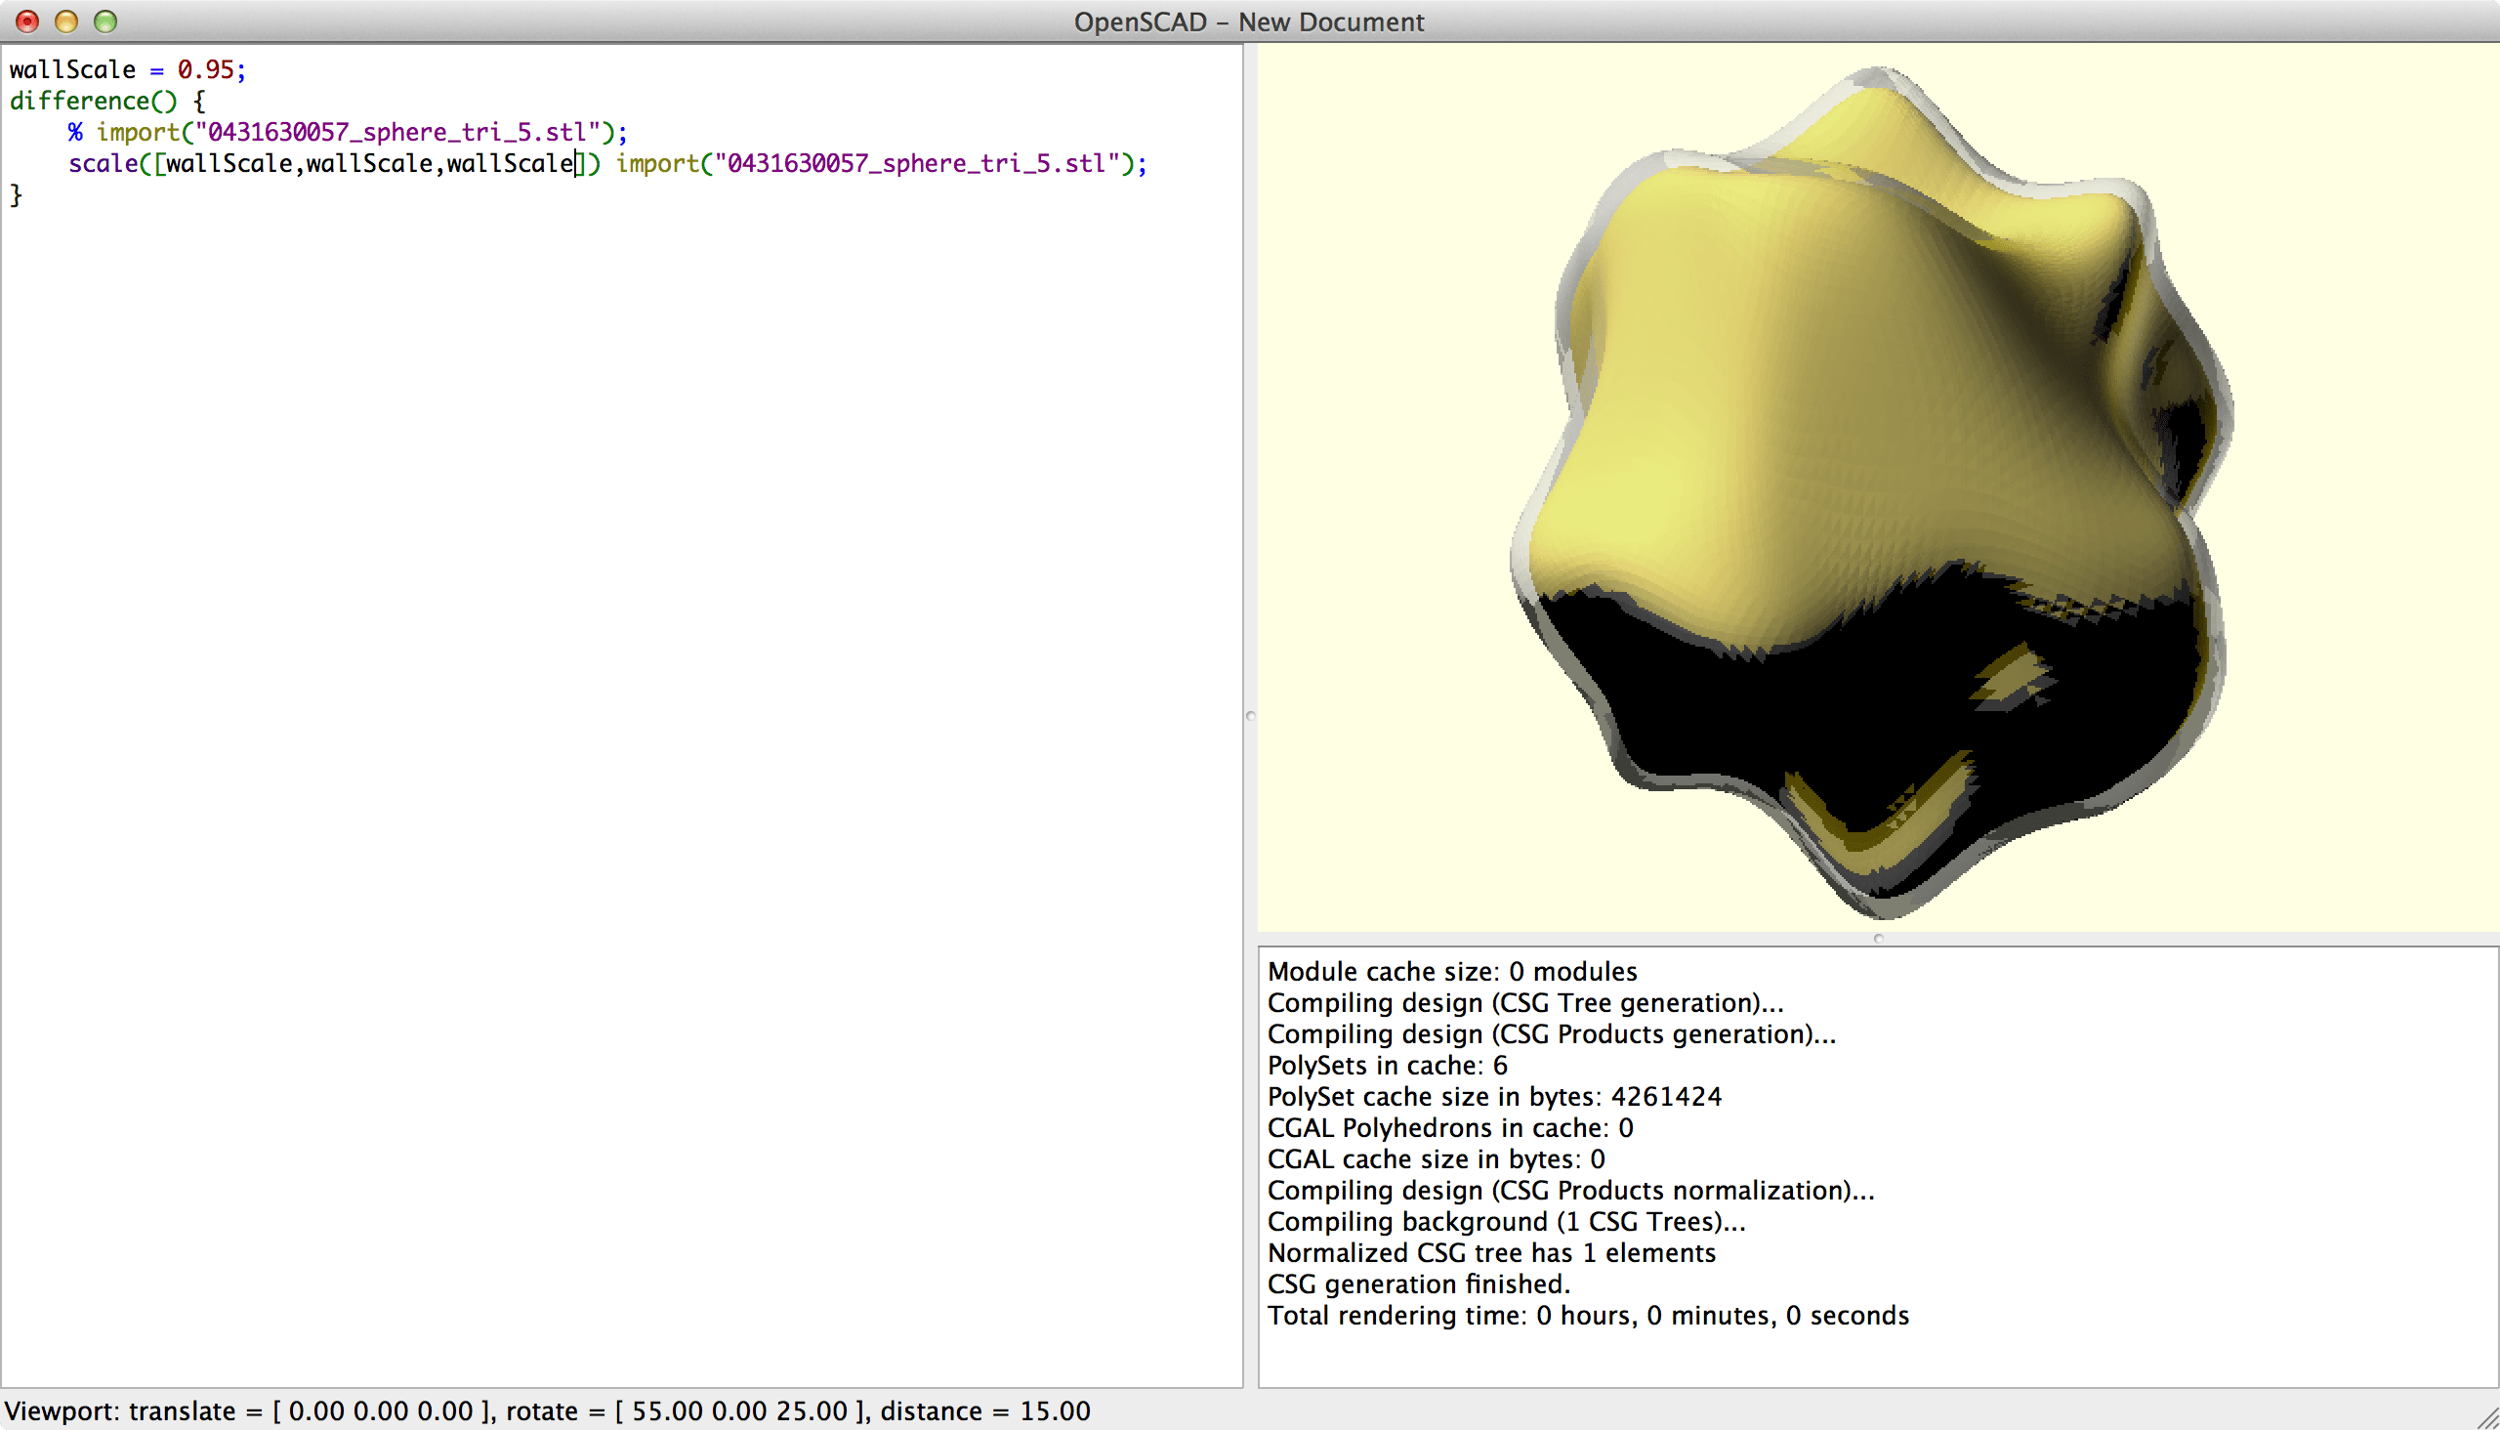Click the red close button in title bar
Viewport: 2500px width, 1430px height.
point(25,21)
